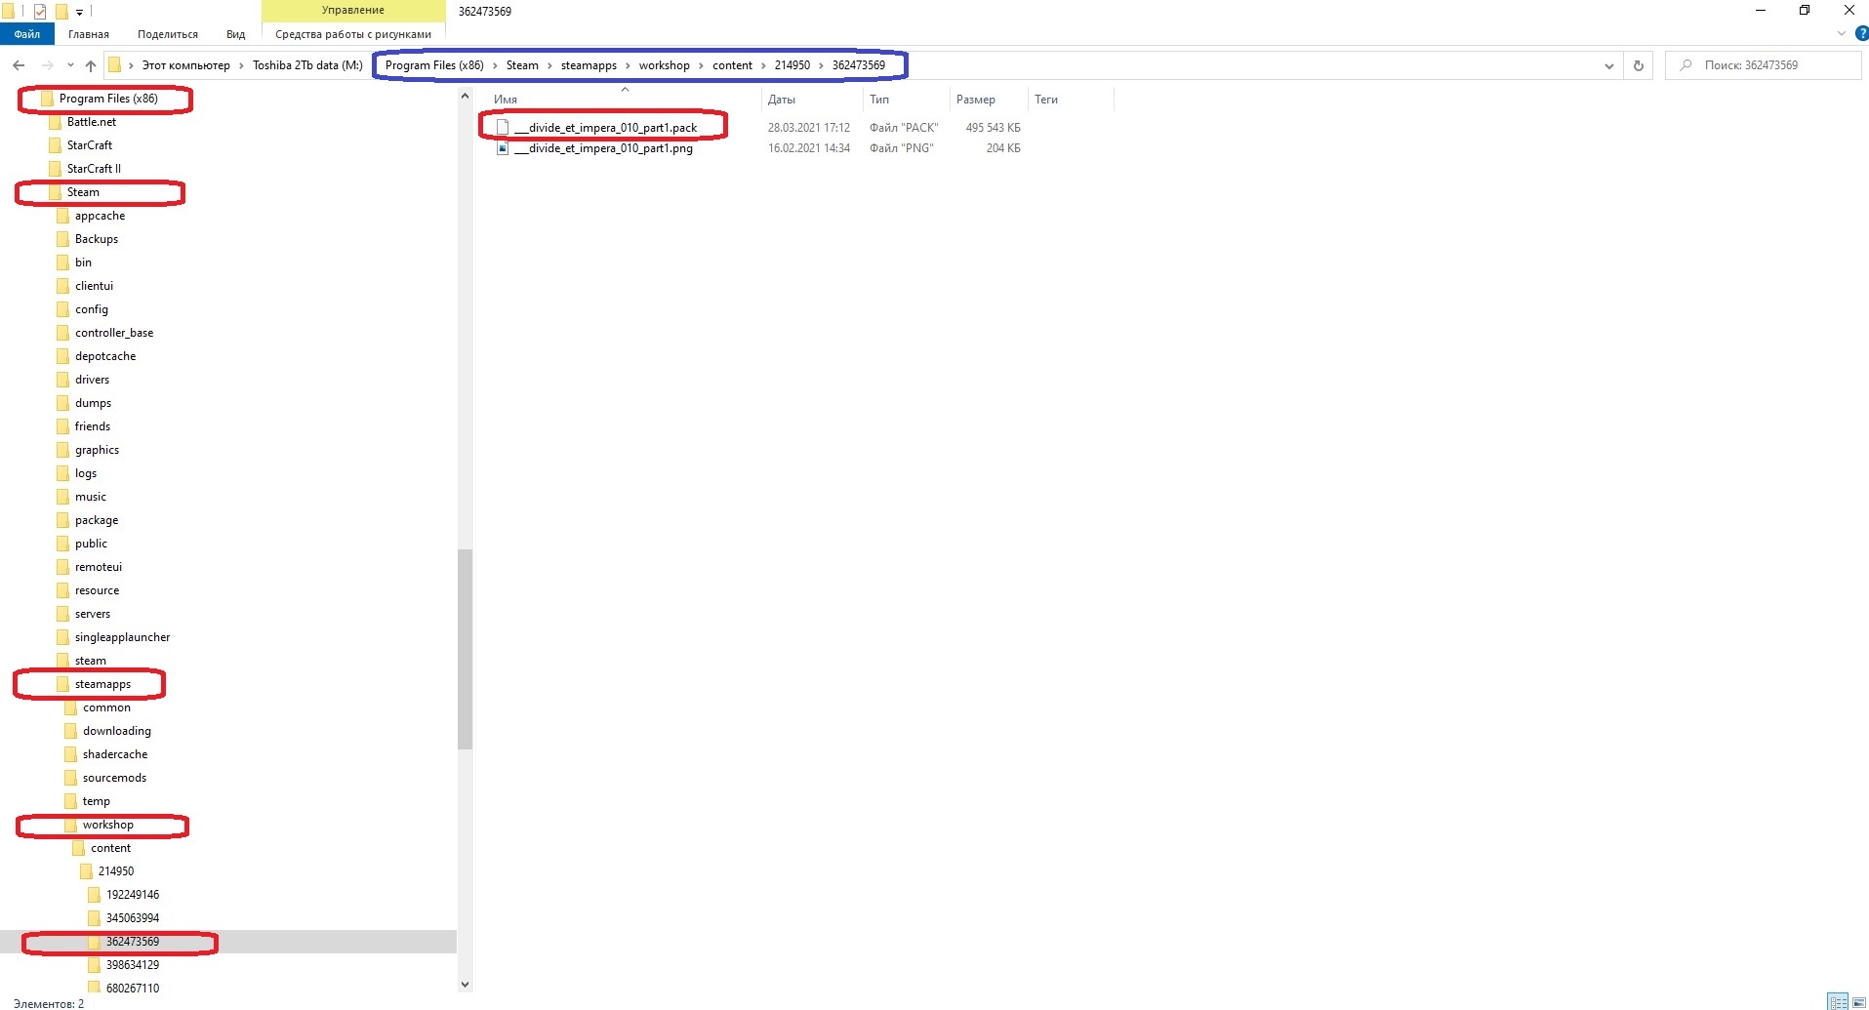Viewport: 1869px width, 1010px height.
Task: Select the divide_et_impera_010_part1.png file icon
Action: [503, 148]
